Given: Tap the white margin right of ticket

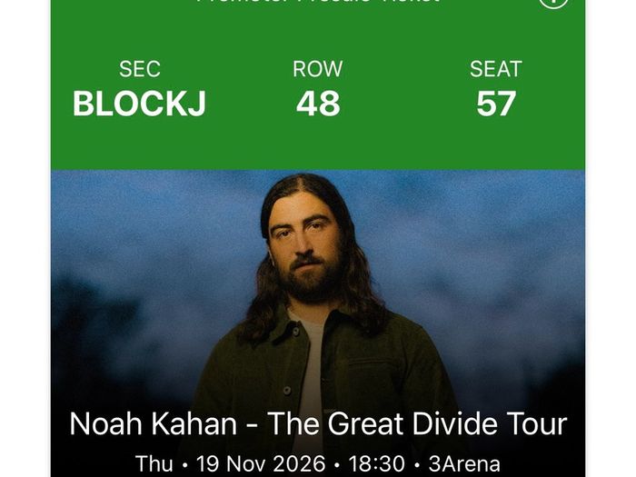Looking at the screenshot, I should click(x=611, y=238).
